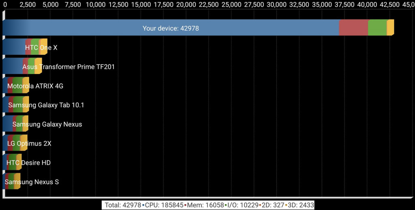Click the "Samsung Galaxy Nexus" label

tap(47, 124)
